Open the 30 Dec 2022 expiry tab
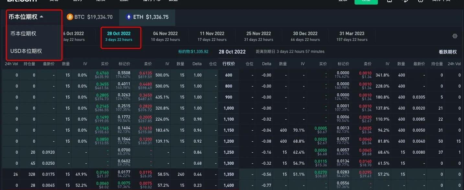 305,36
